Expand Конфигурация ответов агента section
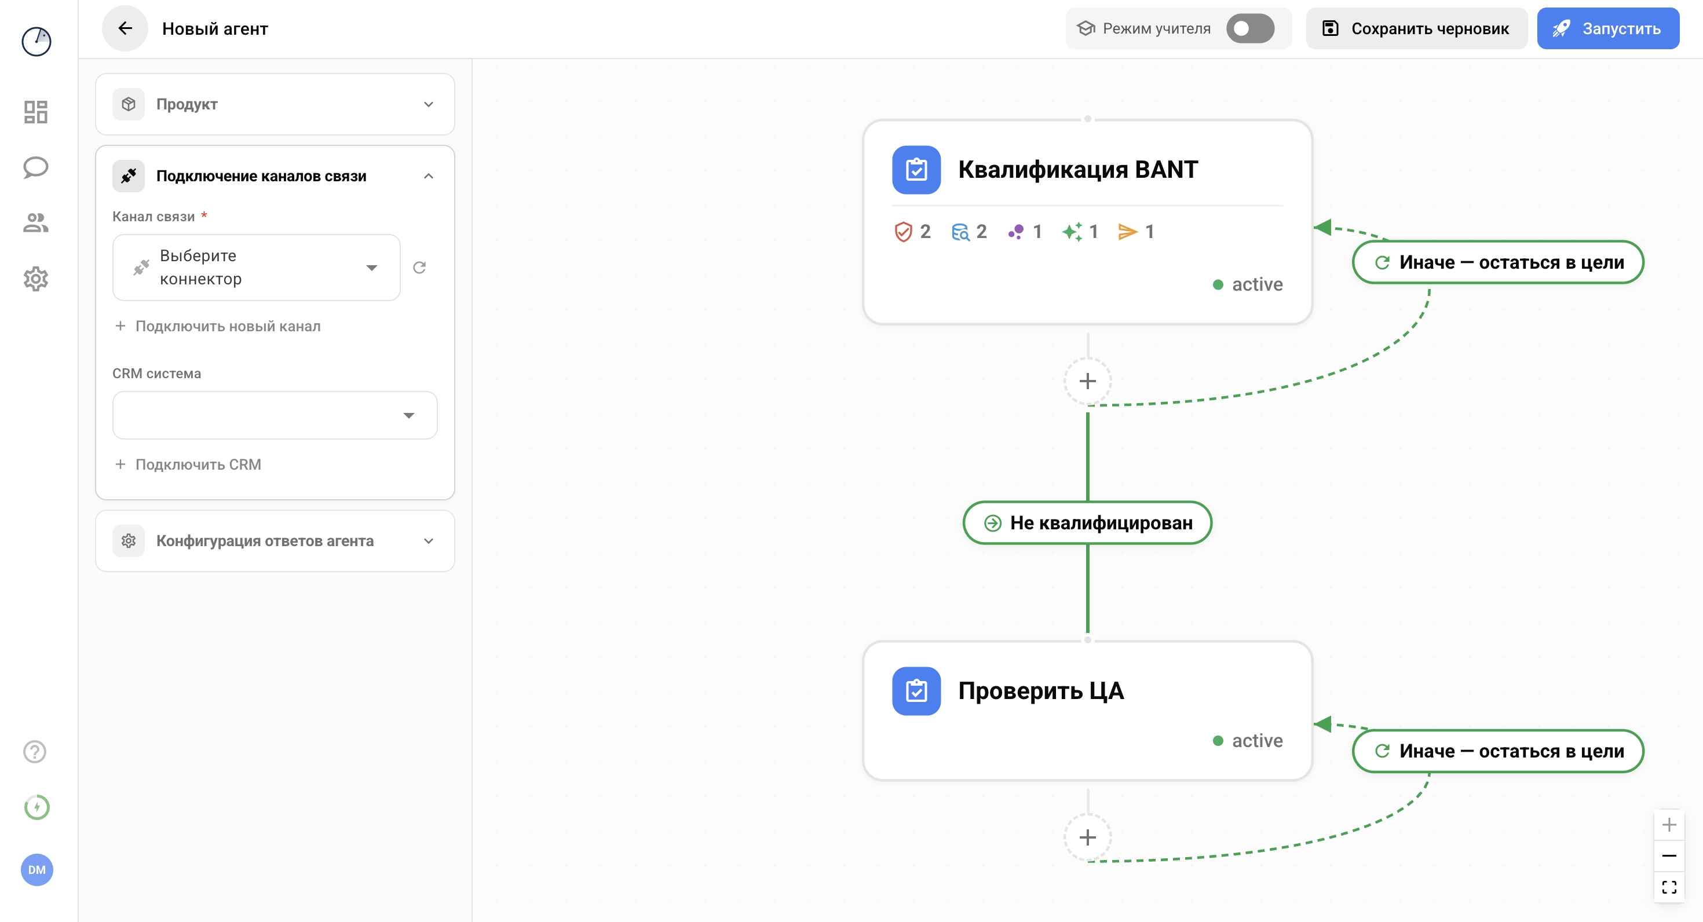 coord(275,541)
